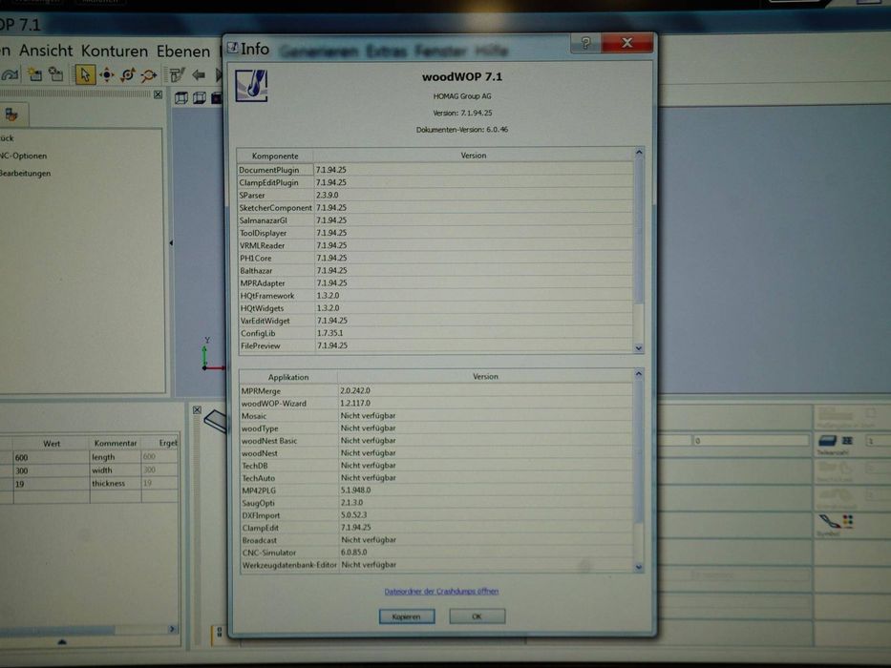Click the Komponente column header
This screenshot has height=668, width=891.
coord(275,156)
